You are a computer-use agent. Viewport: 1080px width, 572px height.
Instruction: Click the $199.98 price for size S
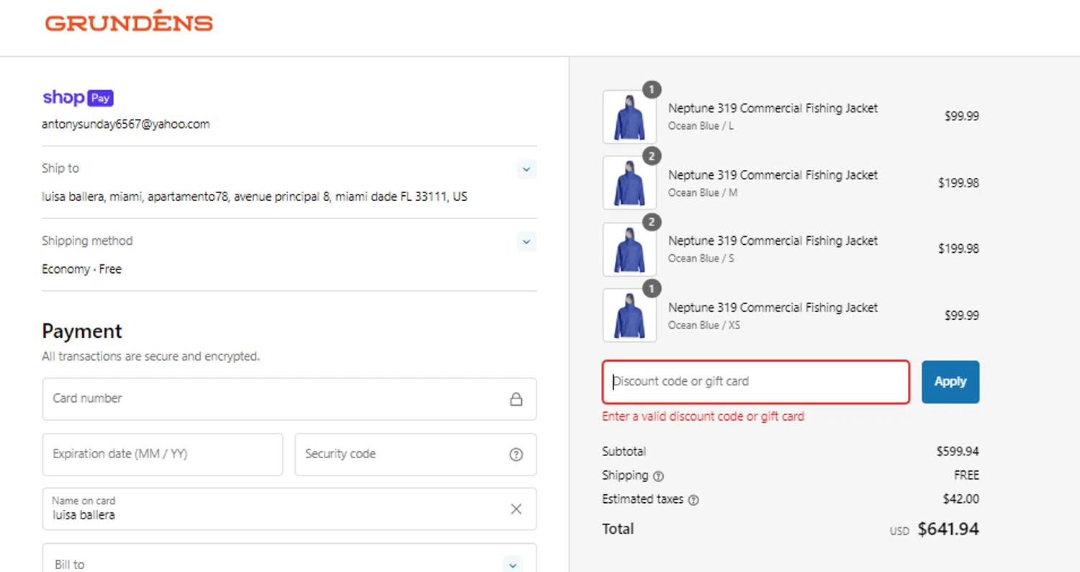(958, 249)
